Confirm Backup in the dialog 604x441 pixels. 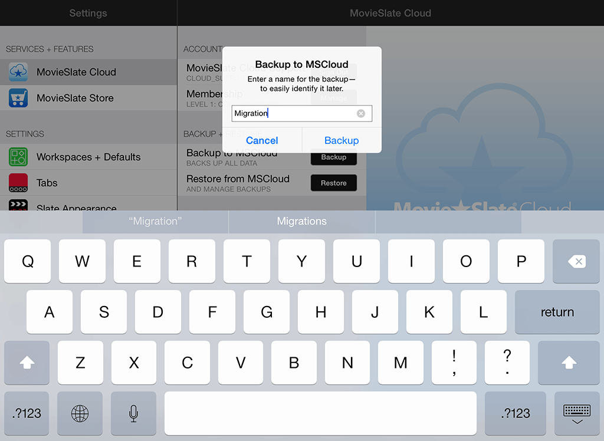pos(342,140)
